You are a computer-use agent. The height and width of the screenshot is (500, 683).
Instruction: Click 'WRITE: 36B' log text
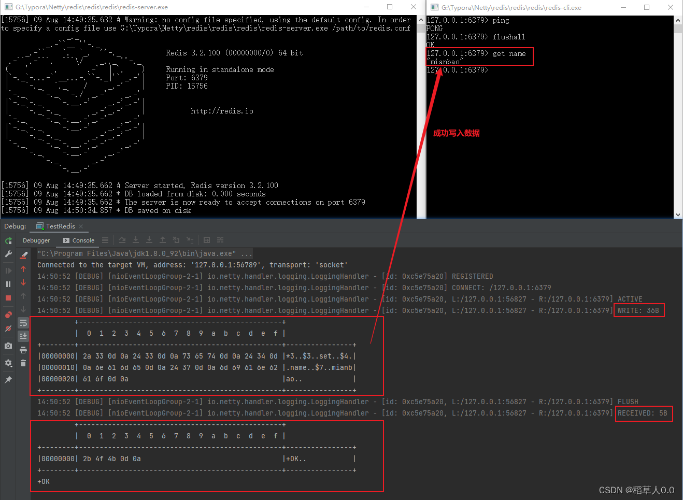638,310
